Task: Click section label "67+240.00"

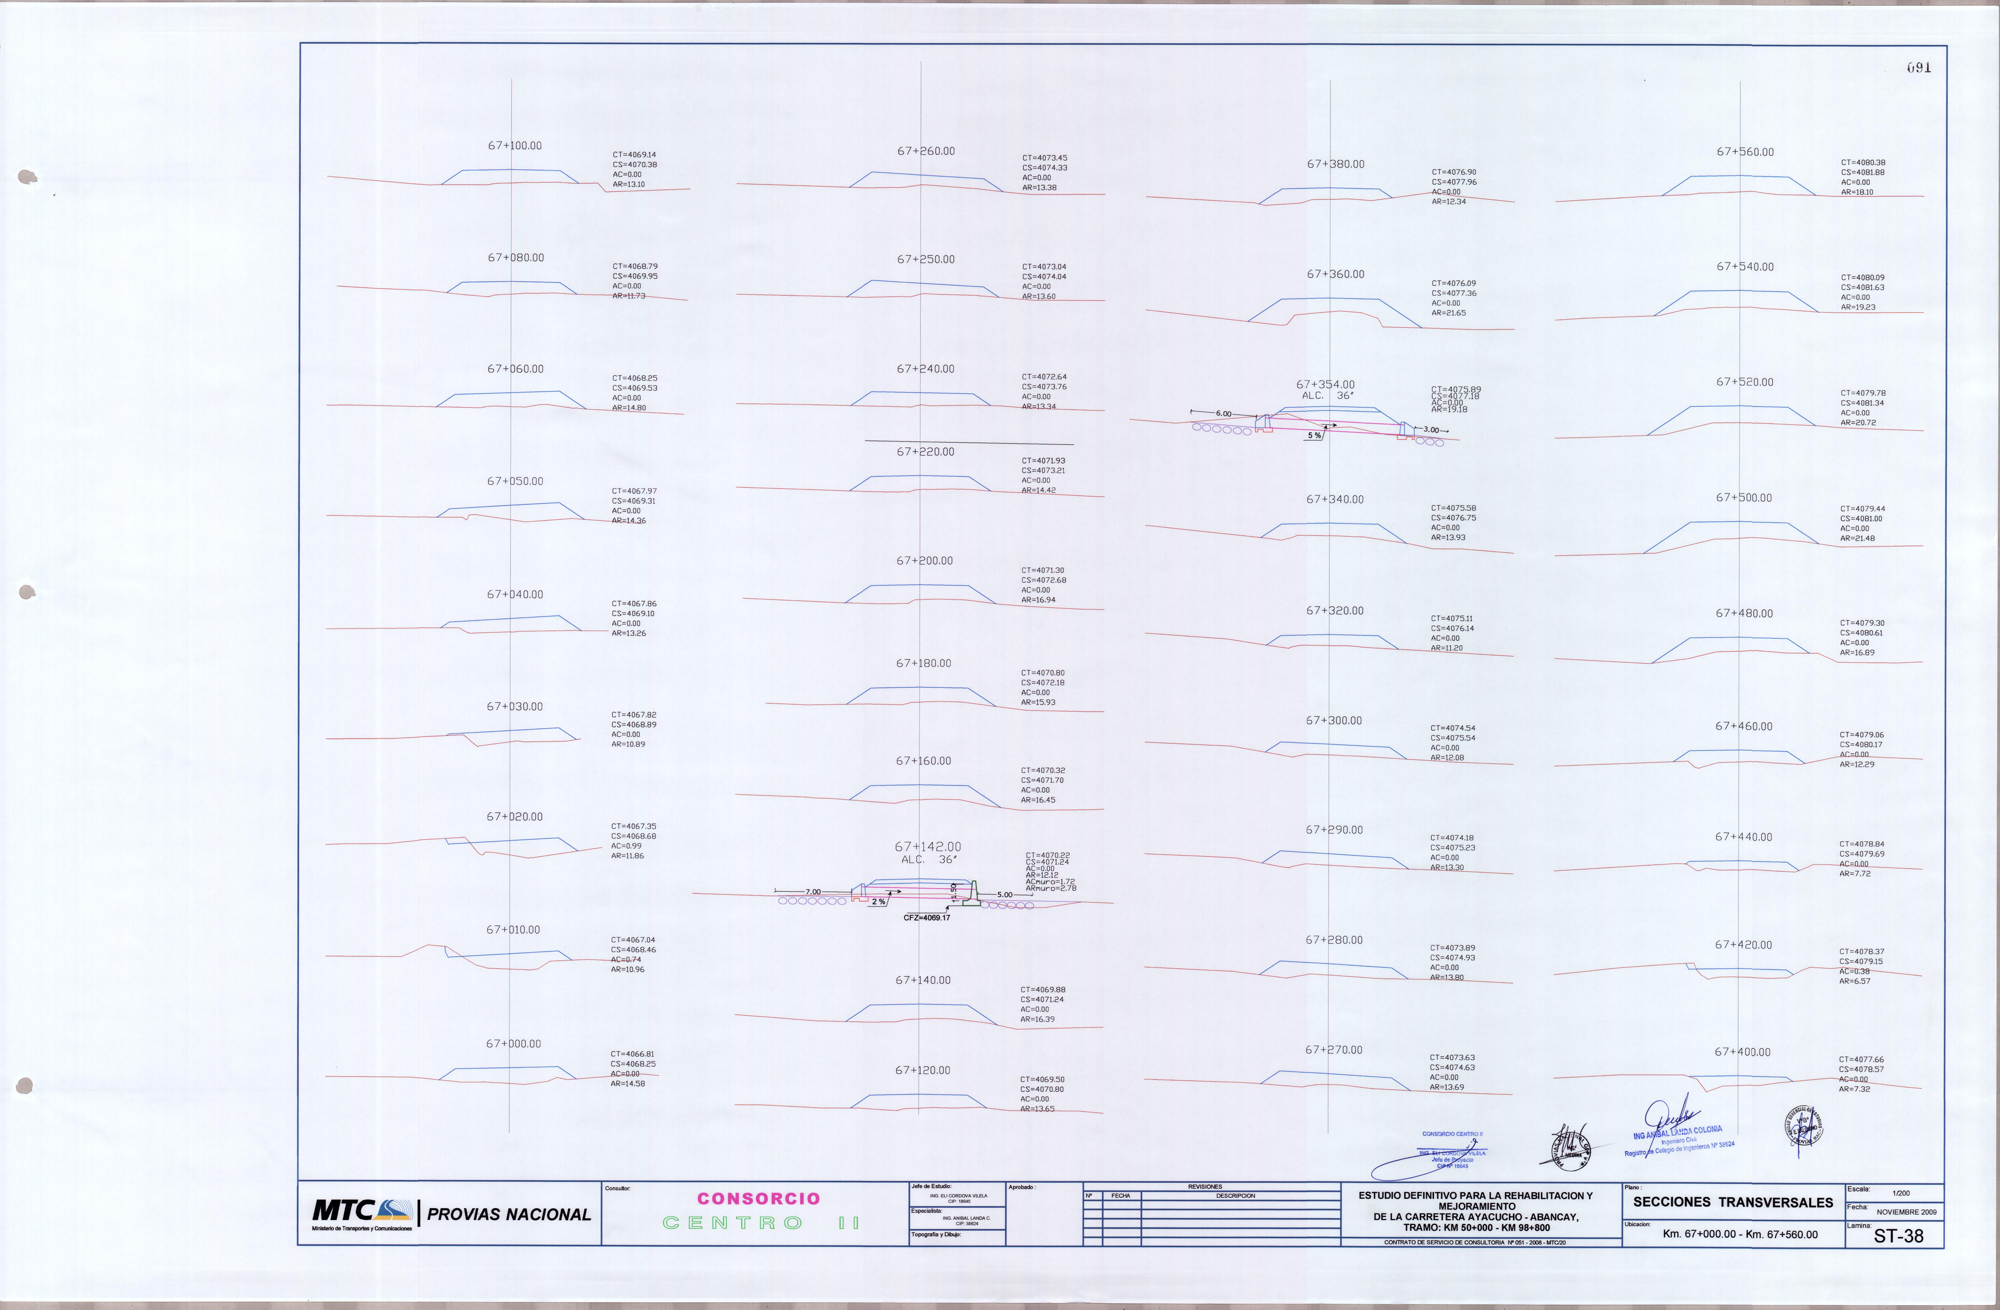Action: (925, 369)
